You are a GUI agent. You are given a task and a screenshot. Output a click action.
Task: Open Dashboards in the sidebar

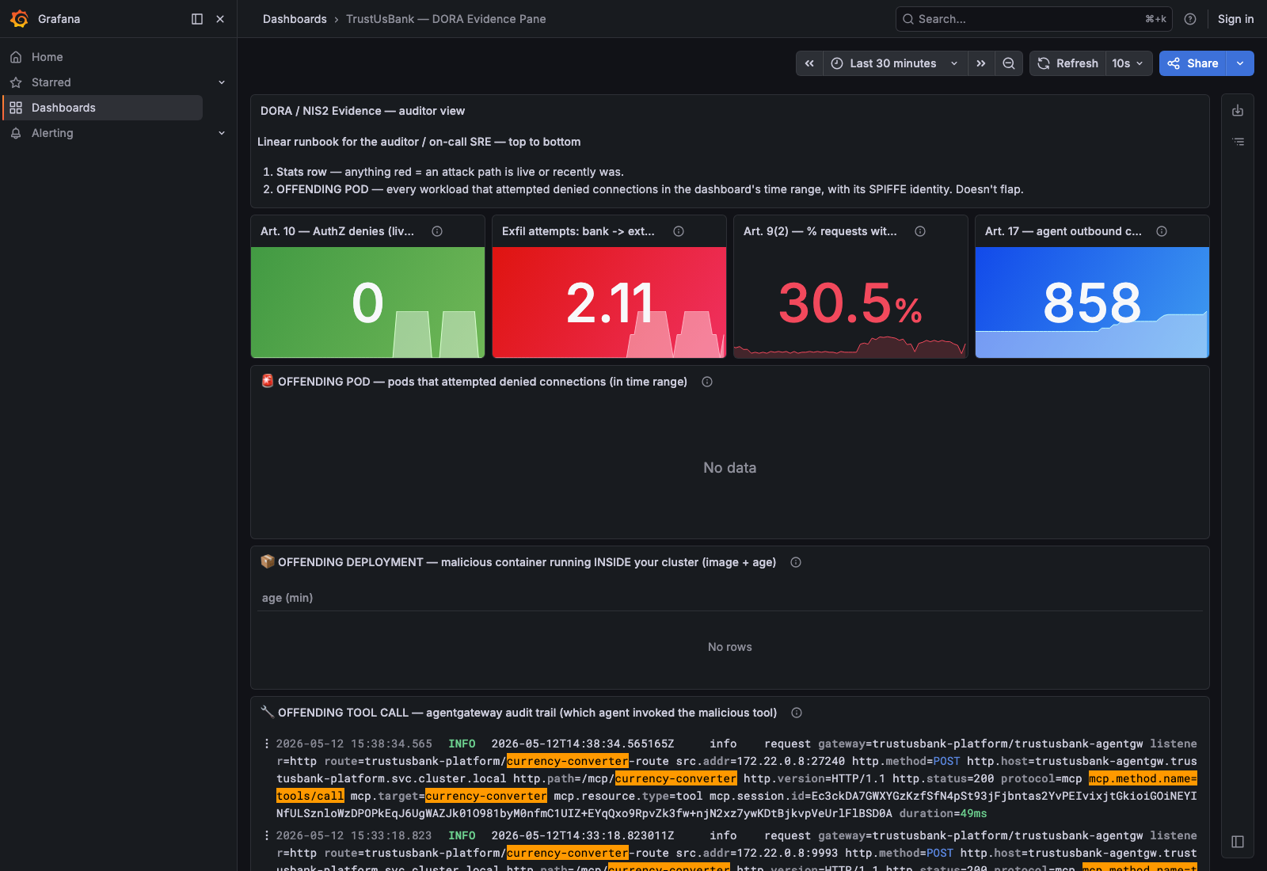[103, 108]
